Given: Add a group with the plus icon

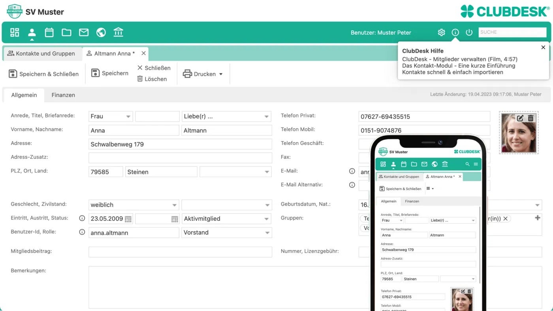Looking at the screenshot, I should coord(538,218).
